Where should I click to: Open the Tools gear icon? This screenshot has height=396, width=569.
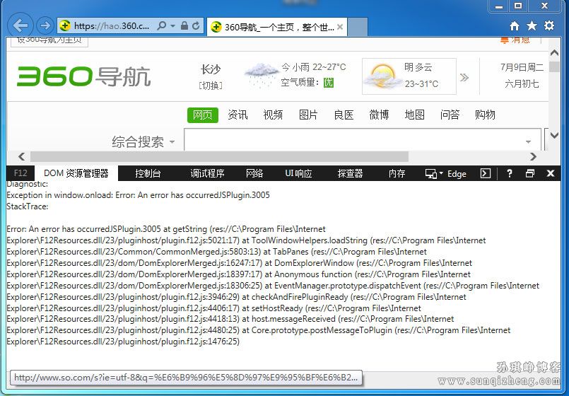pyautogui.click(x=549, y=25)
